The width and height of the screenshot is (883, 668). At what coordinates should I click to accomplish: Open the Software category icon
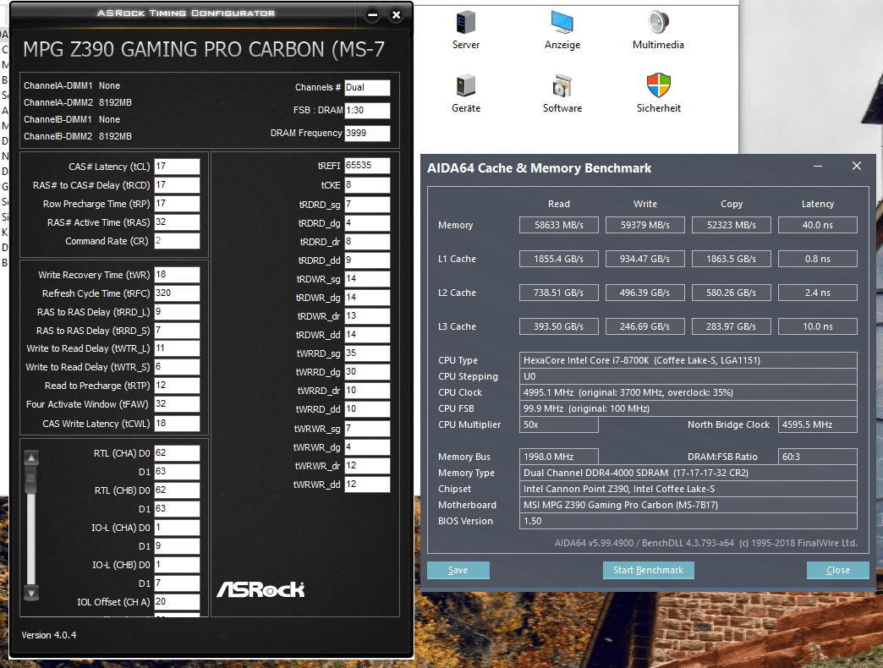click(562, 85)
